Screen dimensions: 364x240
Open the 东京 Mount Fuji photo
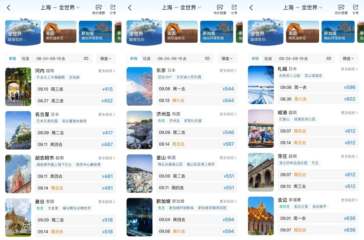140,86
